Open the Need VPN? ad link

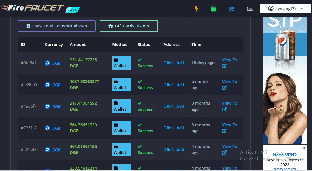click(285, 155)
